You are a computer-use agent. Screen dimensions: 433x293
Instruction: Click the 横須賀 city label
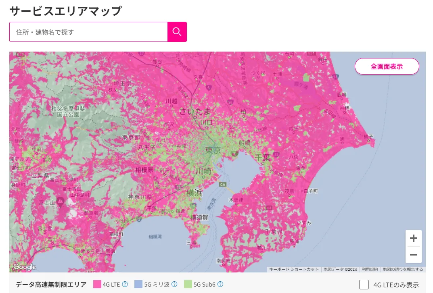[x=199, y=217]
